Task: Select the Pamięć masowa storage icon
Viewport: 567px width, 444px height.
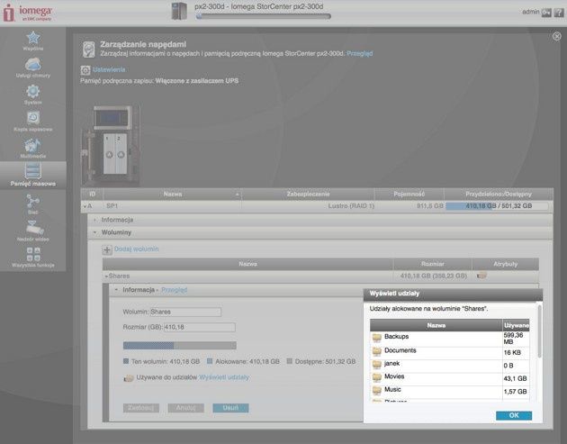Action: click(33, 171)
